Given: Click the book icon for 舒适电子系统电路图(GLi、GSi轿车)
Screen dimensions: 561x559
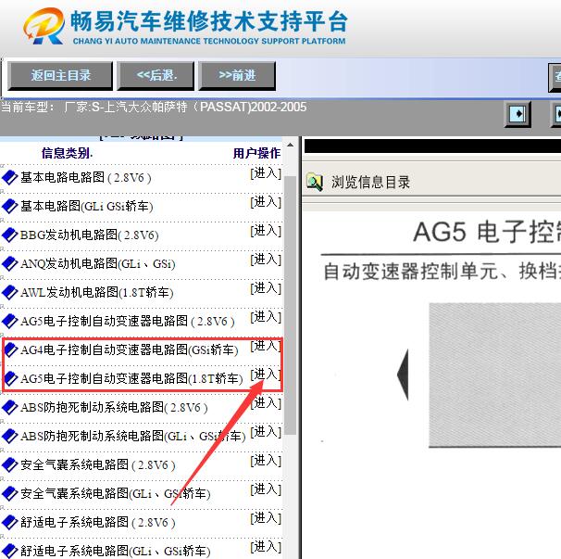Looking at the screenshot, I should click(x=9, y=551).
